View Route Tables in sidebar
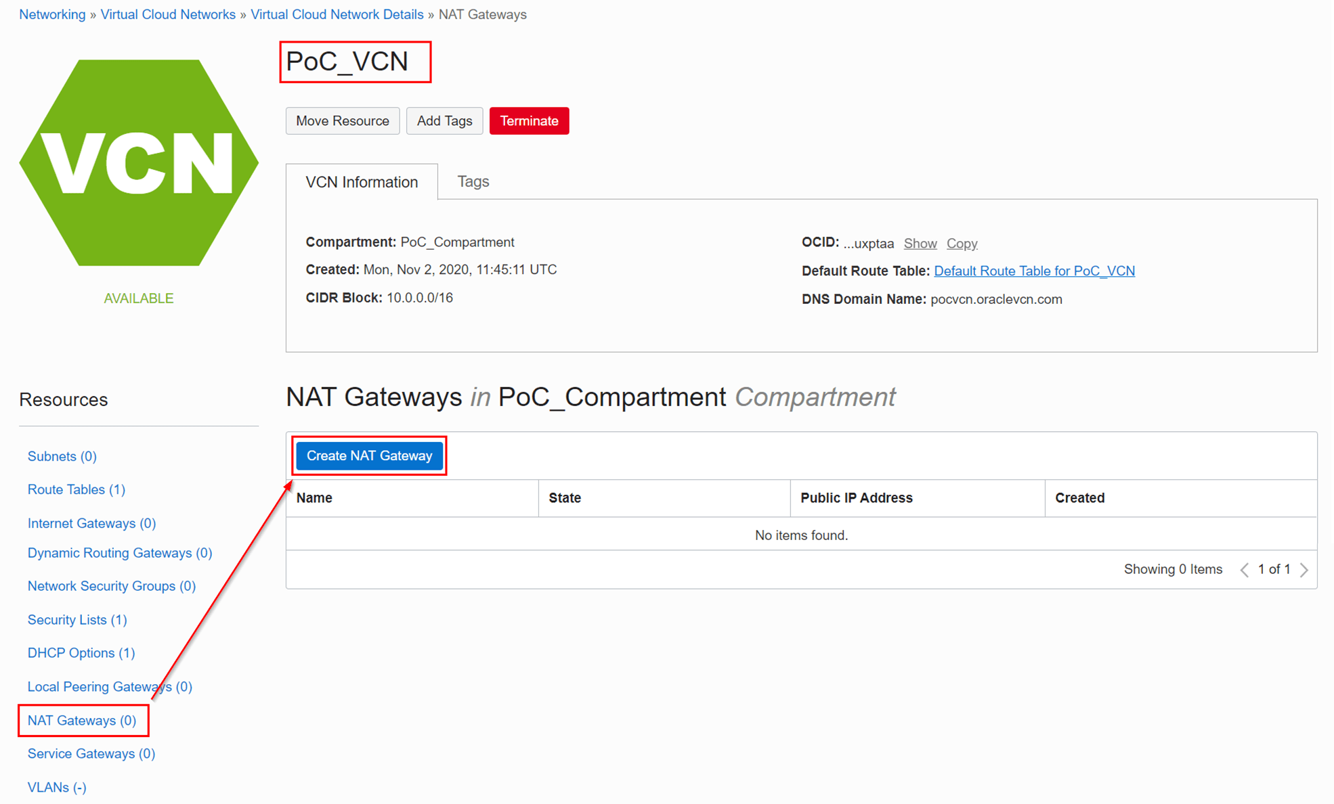This screenshot has width=1334, height=804. (76, 489)
